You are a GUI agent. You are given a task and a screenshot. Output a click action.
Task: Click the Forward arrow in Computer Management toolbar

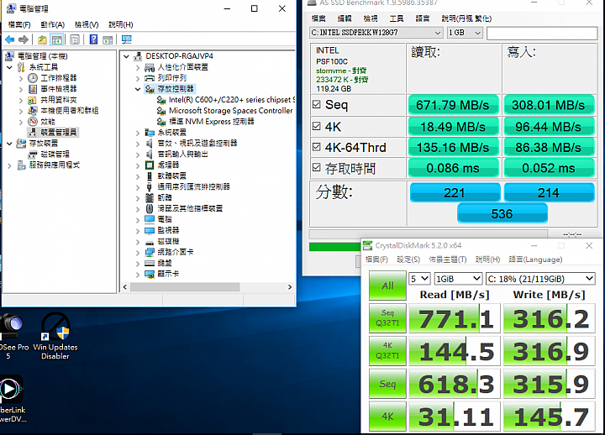point(24,39)
